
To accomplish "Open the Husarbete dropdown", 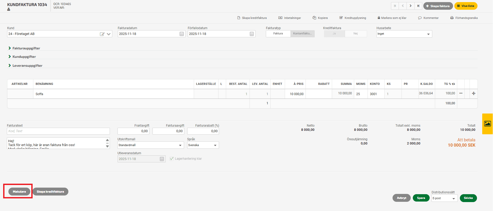I will 404,34.
